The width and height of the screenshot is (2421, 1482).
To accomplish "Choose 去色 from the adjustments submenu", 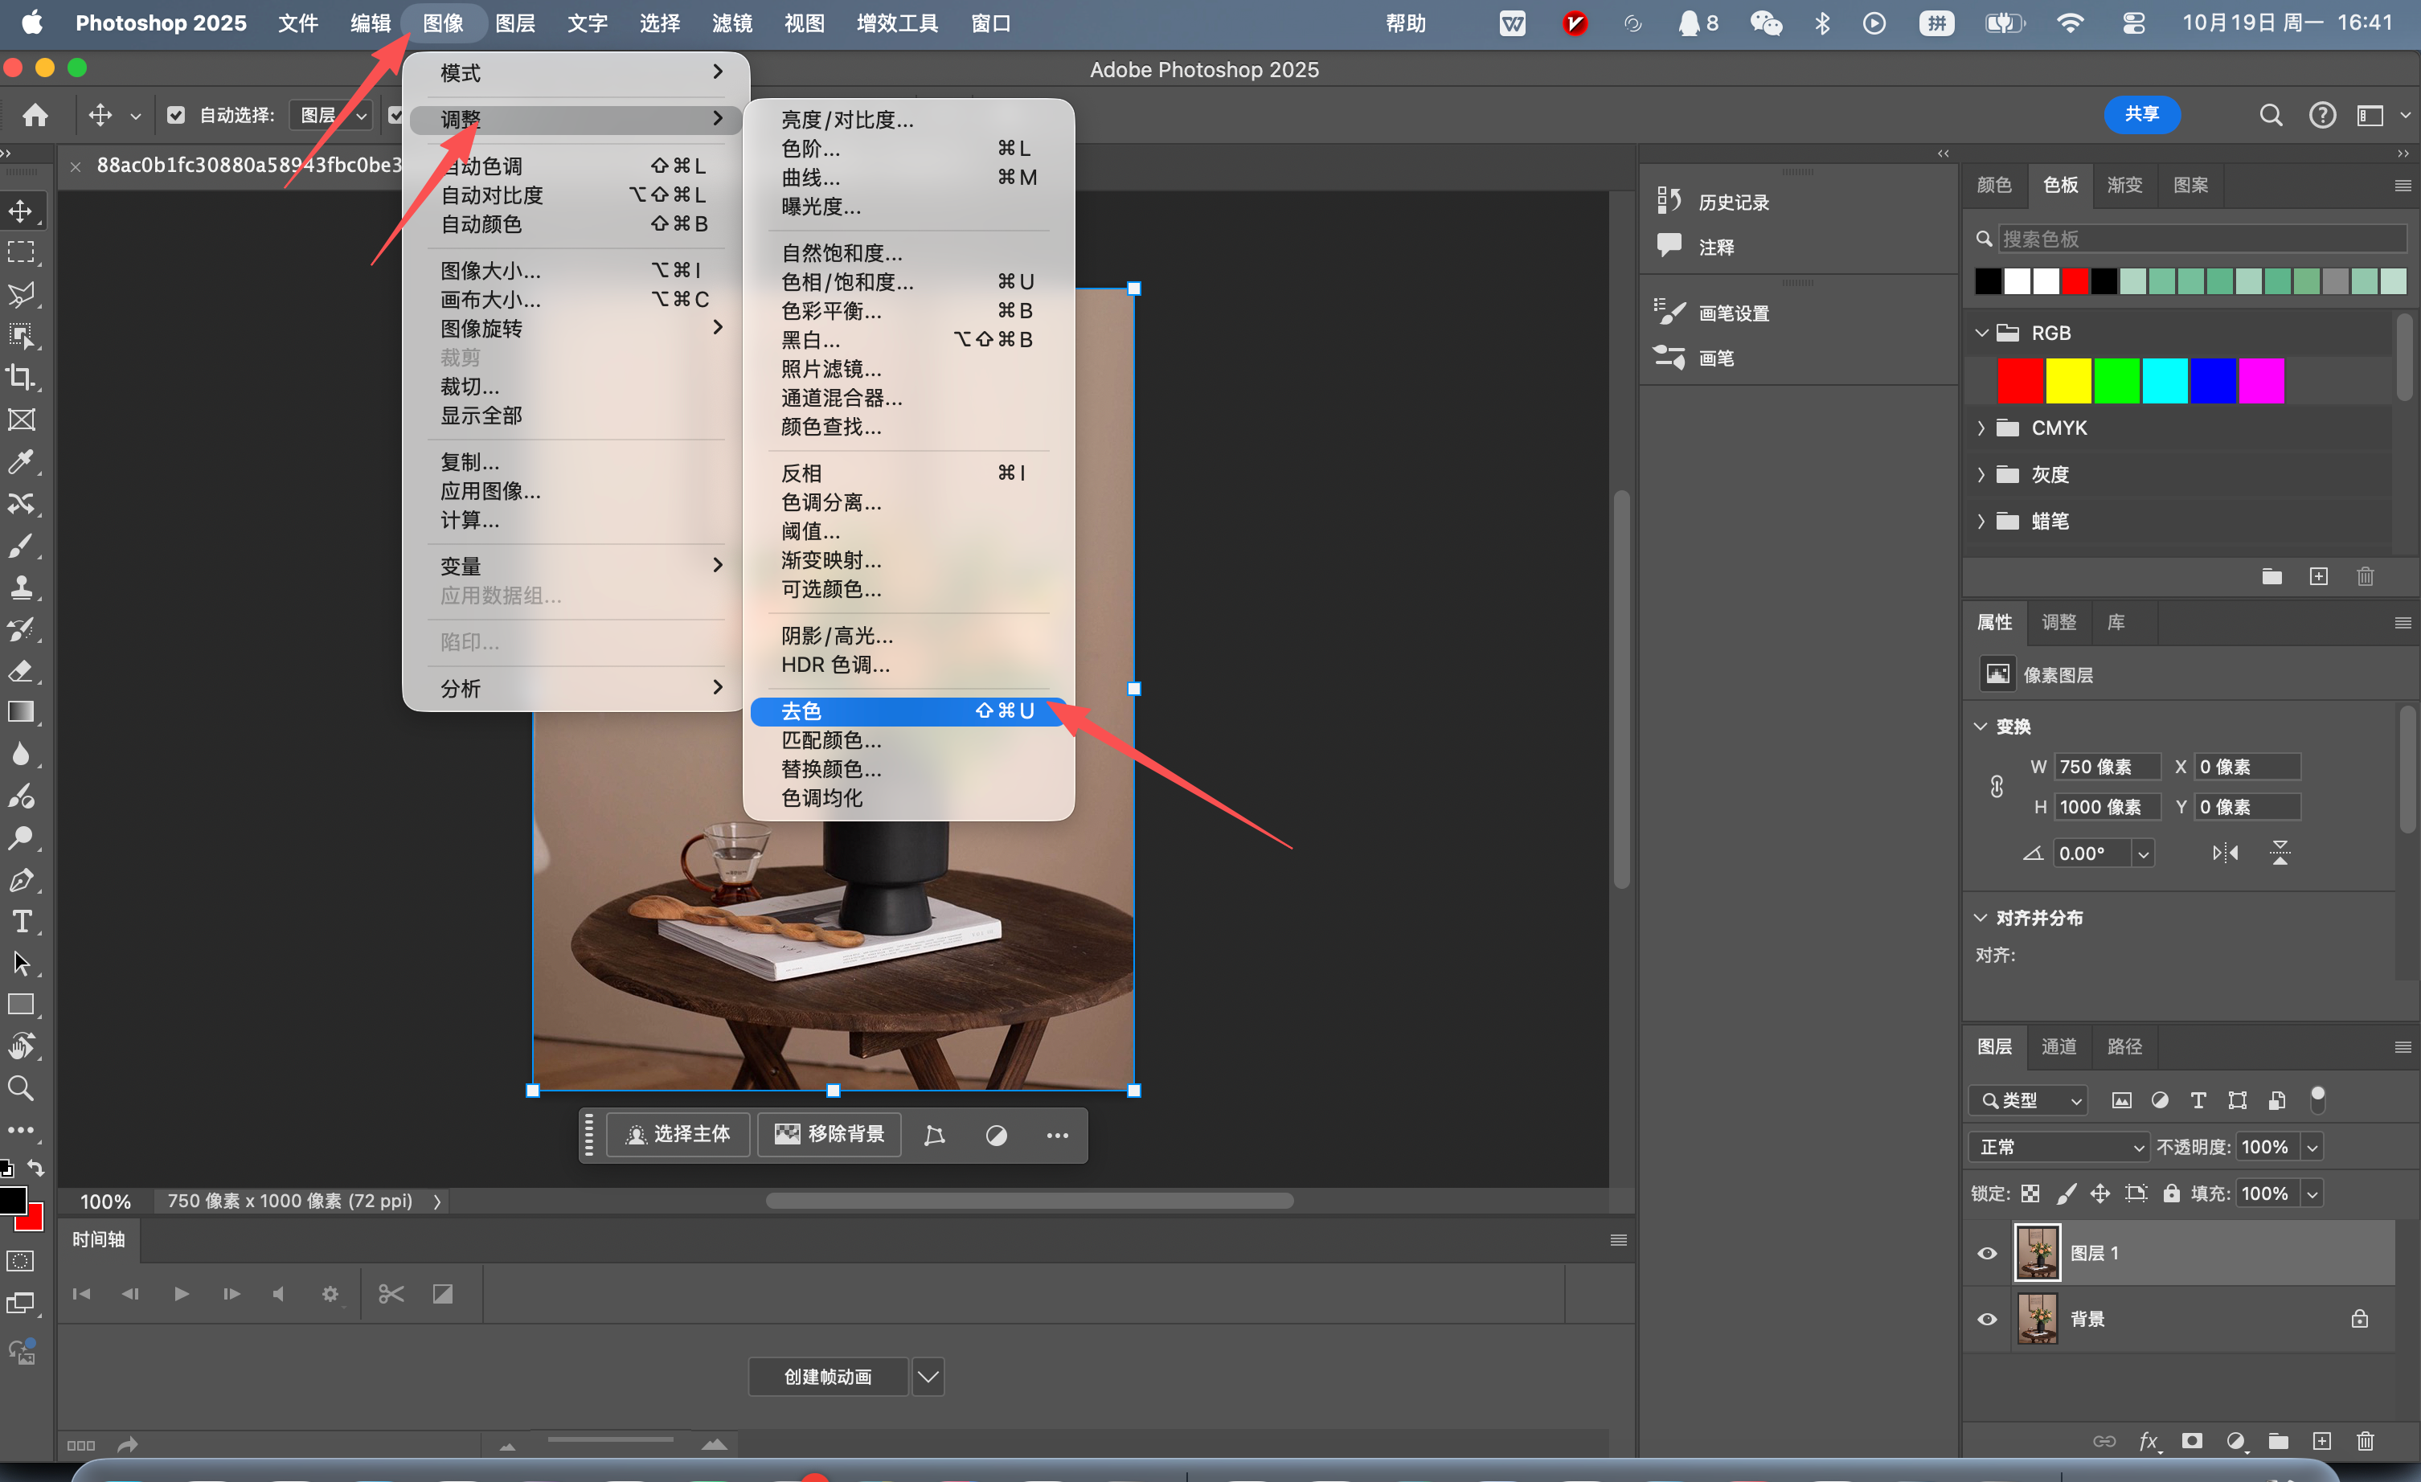I will coord(907,711).
